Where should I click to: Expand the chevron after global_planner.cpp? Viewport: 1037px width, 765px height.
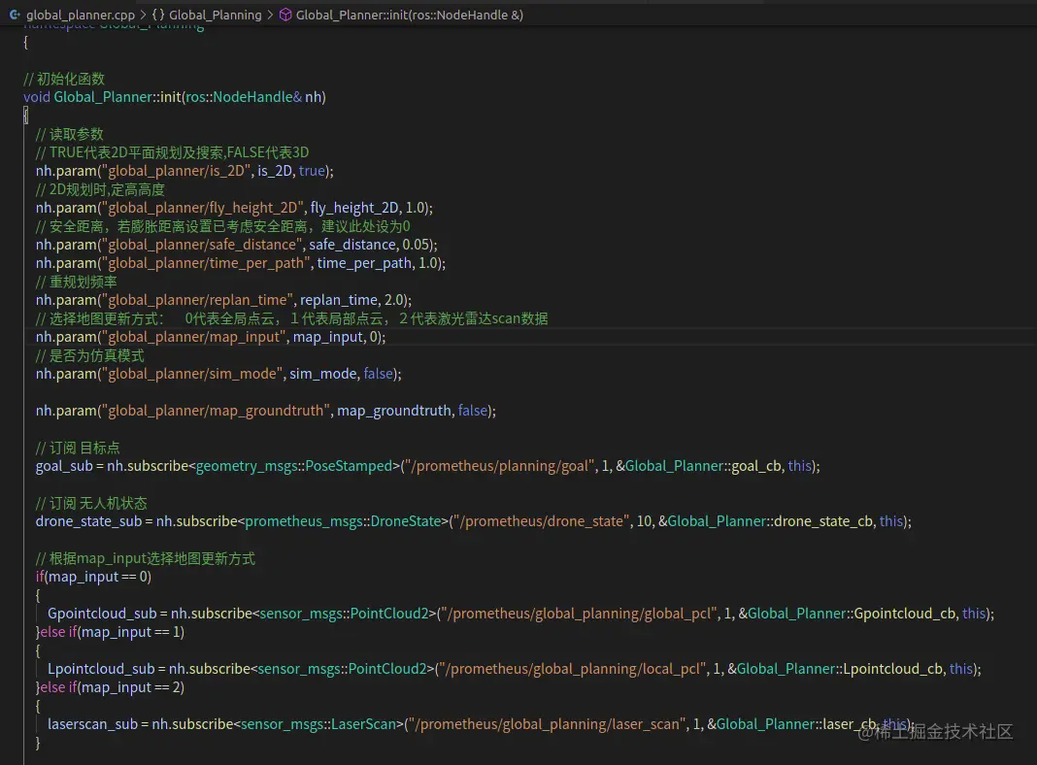(x=143, y=15)
